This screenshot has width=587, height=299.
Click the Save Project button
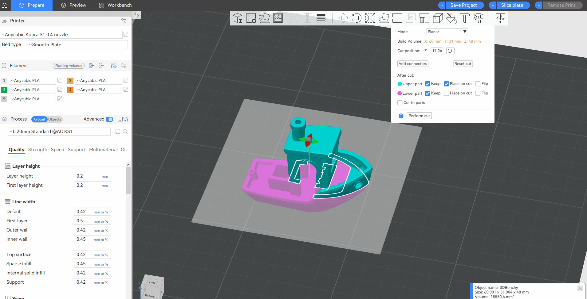tap(464, 5)
